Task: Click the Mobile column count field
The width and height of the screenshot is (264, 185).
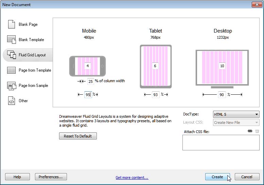Action: [88, 66]
